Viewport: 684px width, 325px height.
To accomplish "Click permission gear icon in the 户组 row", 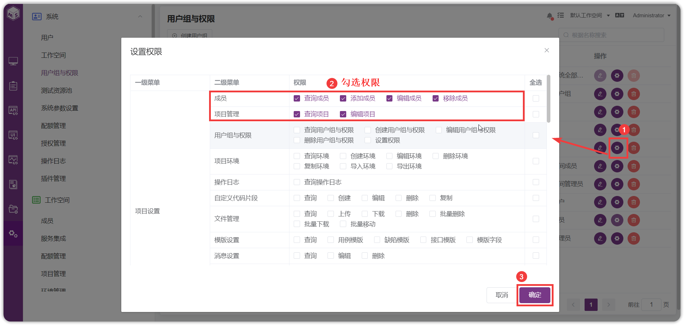I will pos(617,94).
